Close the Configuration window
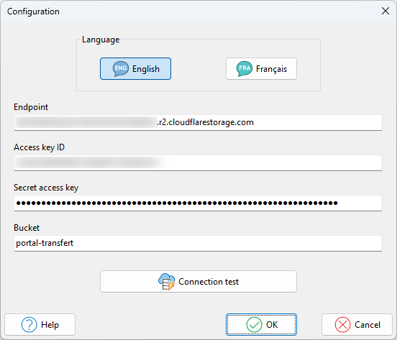Screen dimensions: 397x340 [385, 11]
